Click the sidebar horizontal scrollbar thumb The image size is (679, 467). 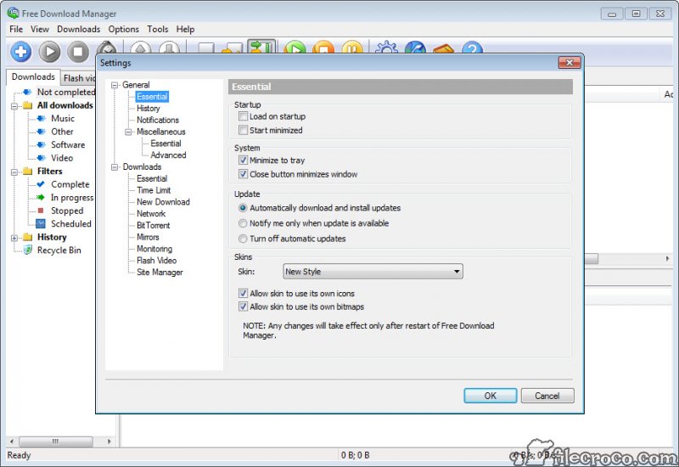[55, 442]
